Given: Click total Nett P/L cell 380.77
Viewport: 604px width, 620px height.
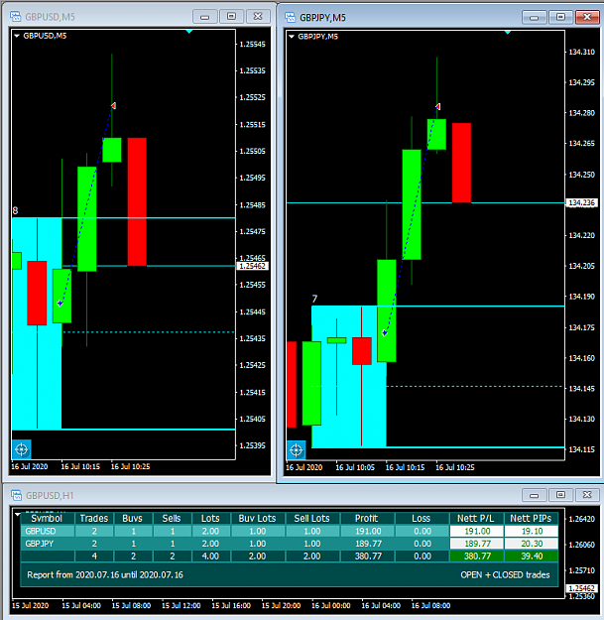Looking at the screenshot, I should click(x=476, y=556).
